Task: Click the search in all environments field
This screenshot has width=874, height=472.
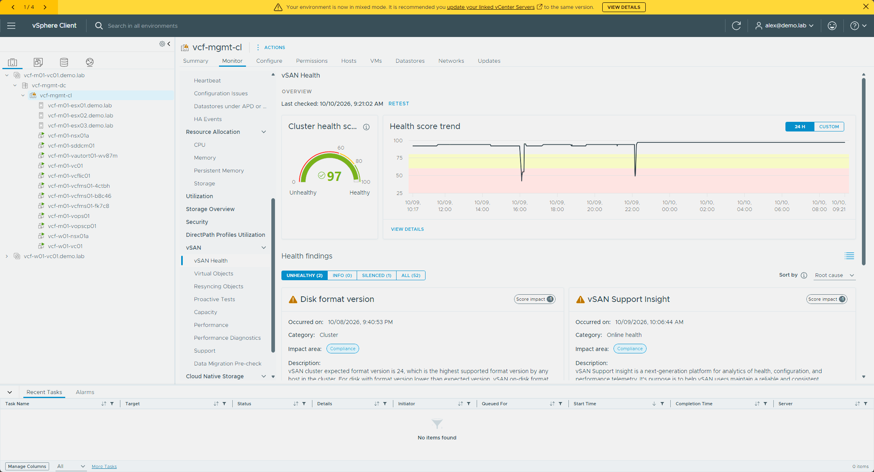Action: (143, 26)
